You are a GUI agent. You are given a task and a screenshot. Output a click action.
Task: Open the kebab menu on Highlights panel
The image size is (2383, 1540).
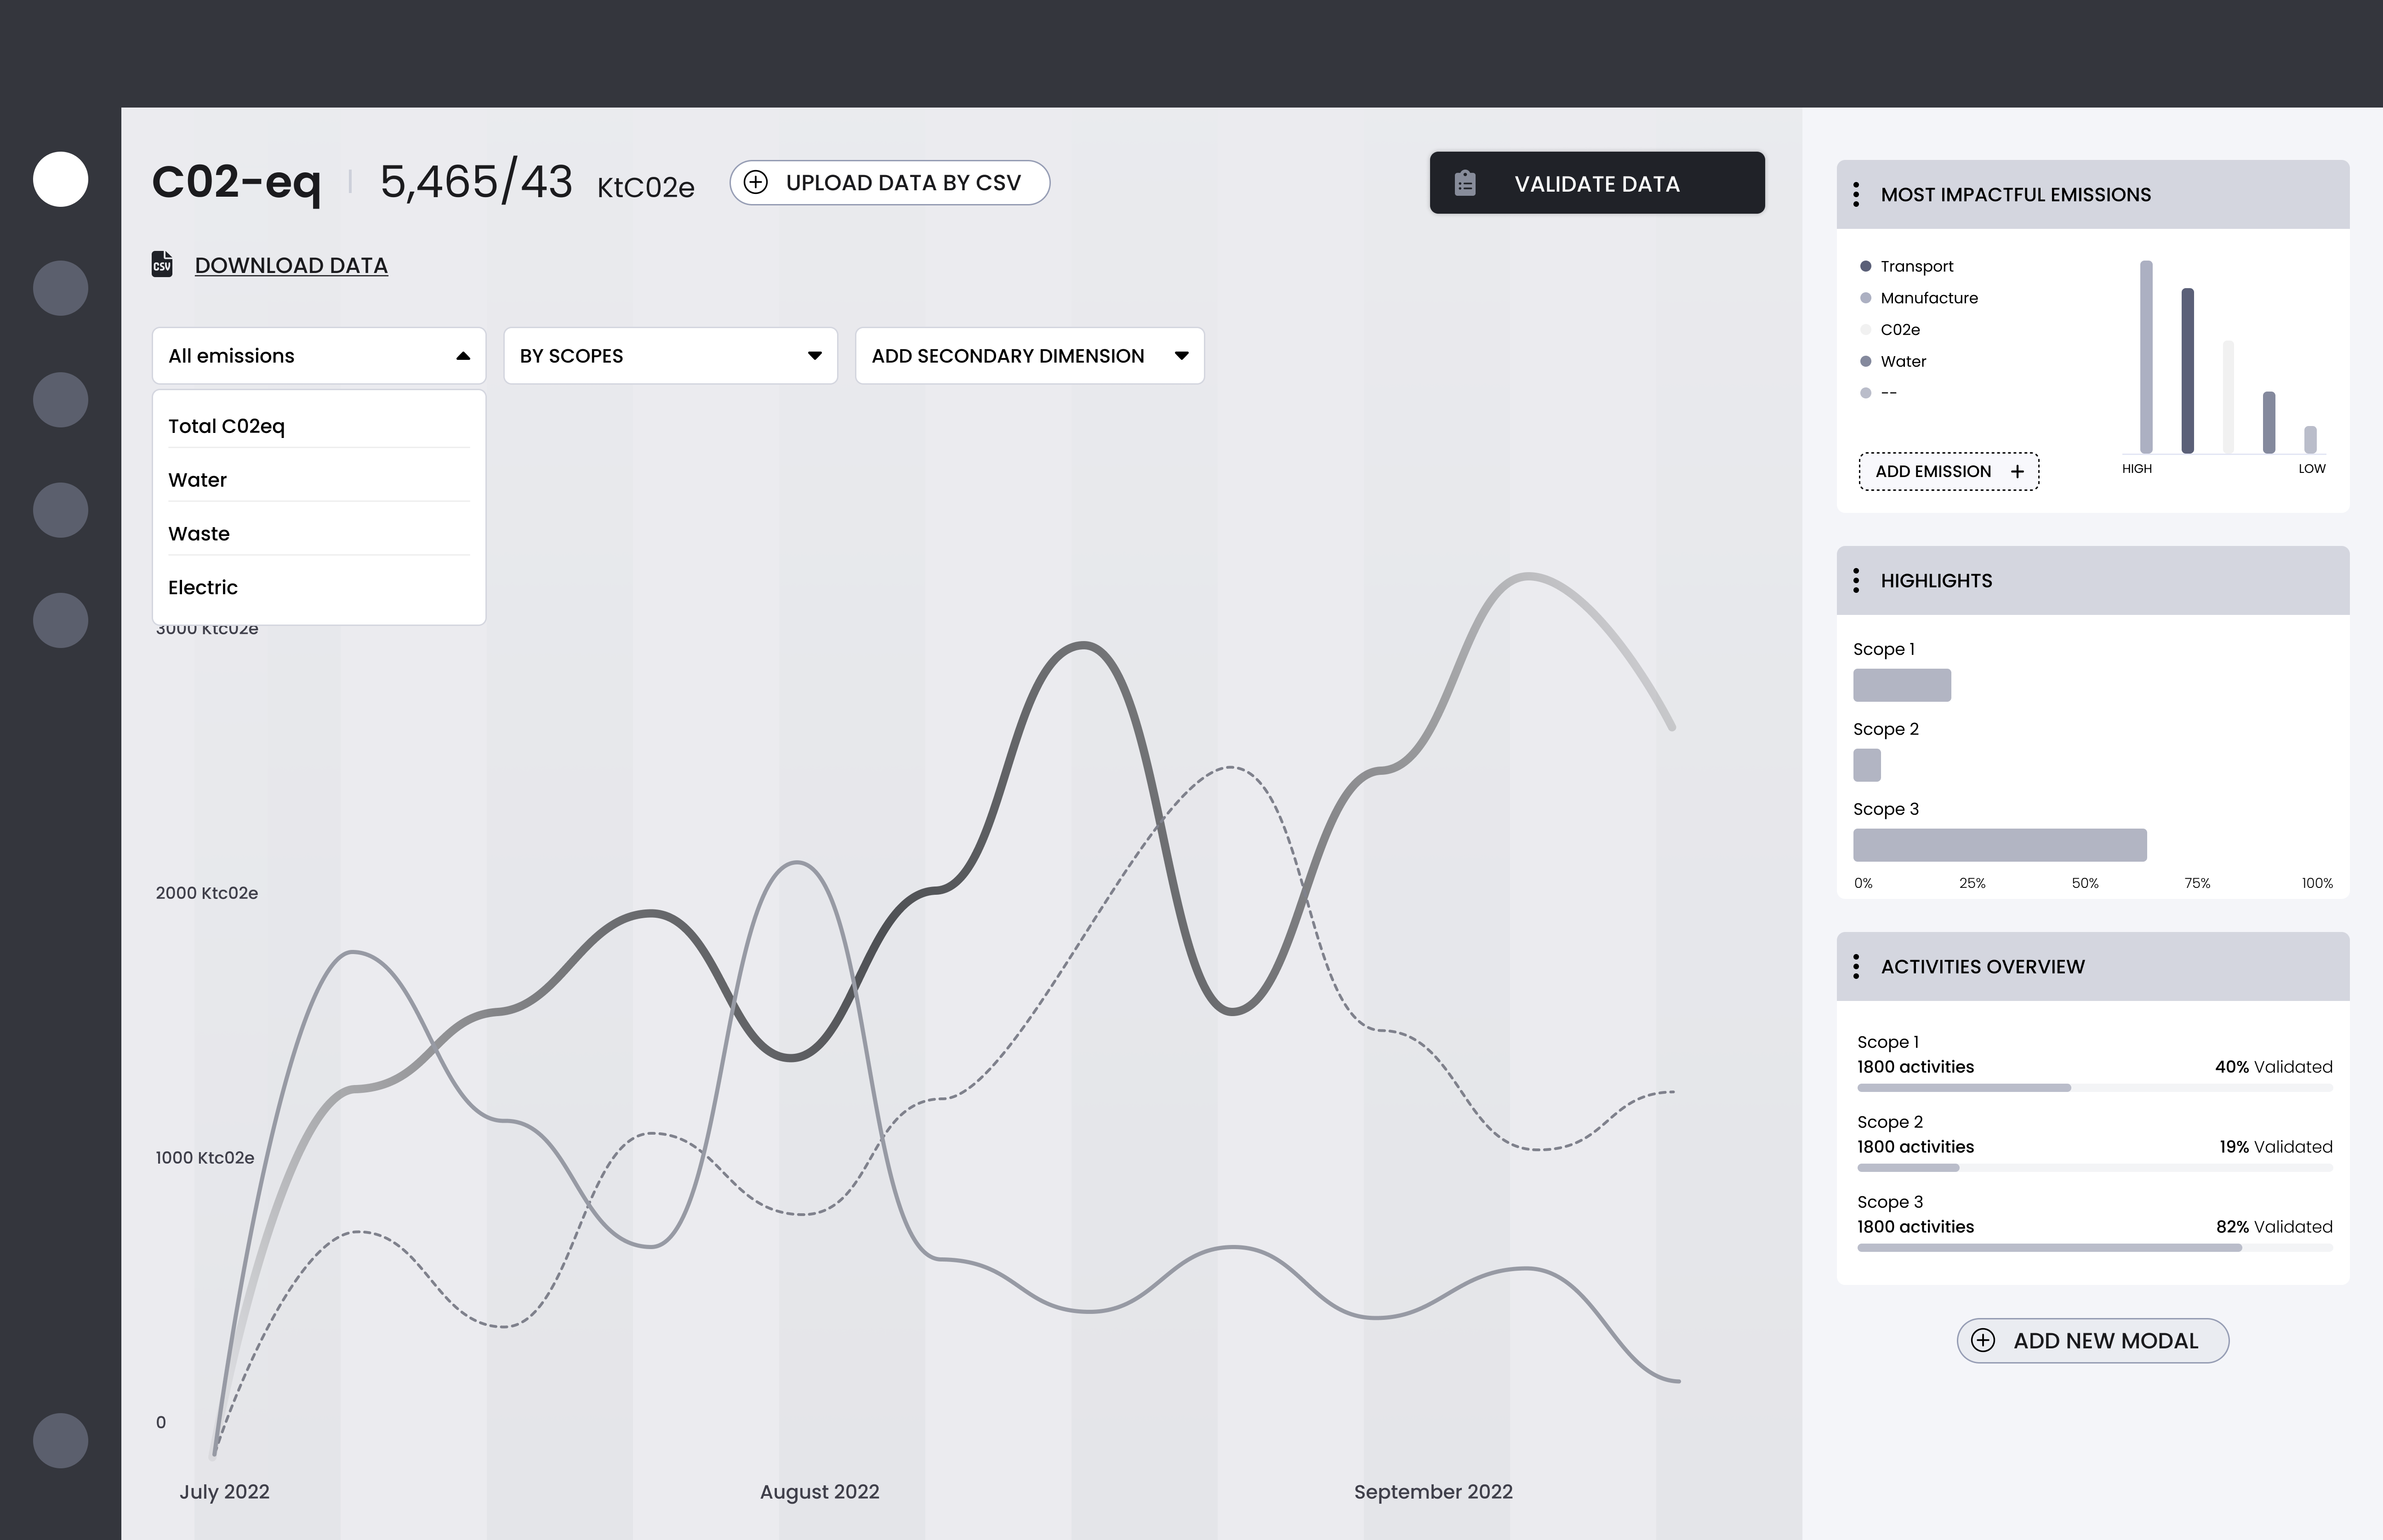pos(1857,580)
